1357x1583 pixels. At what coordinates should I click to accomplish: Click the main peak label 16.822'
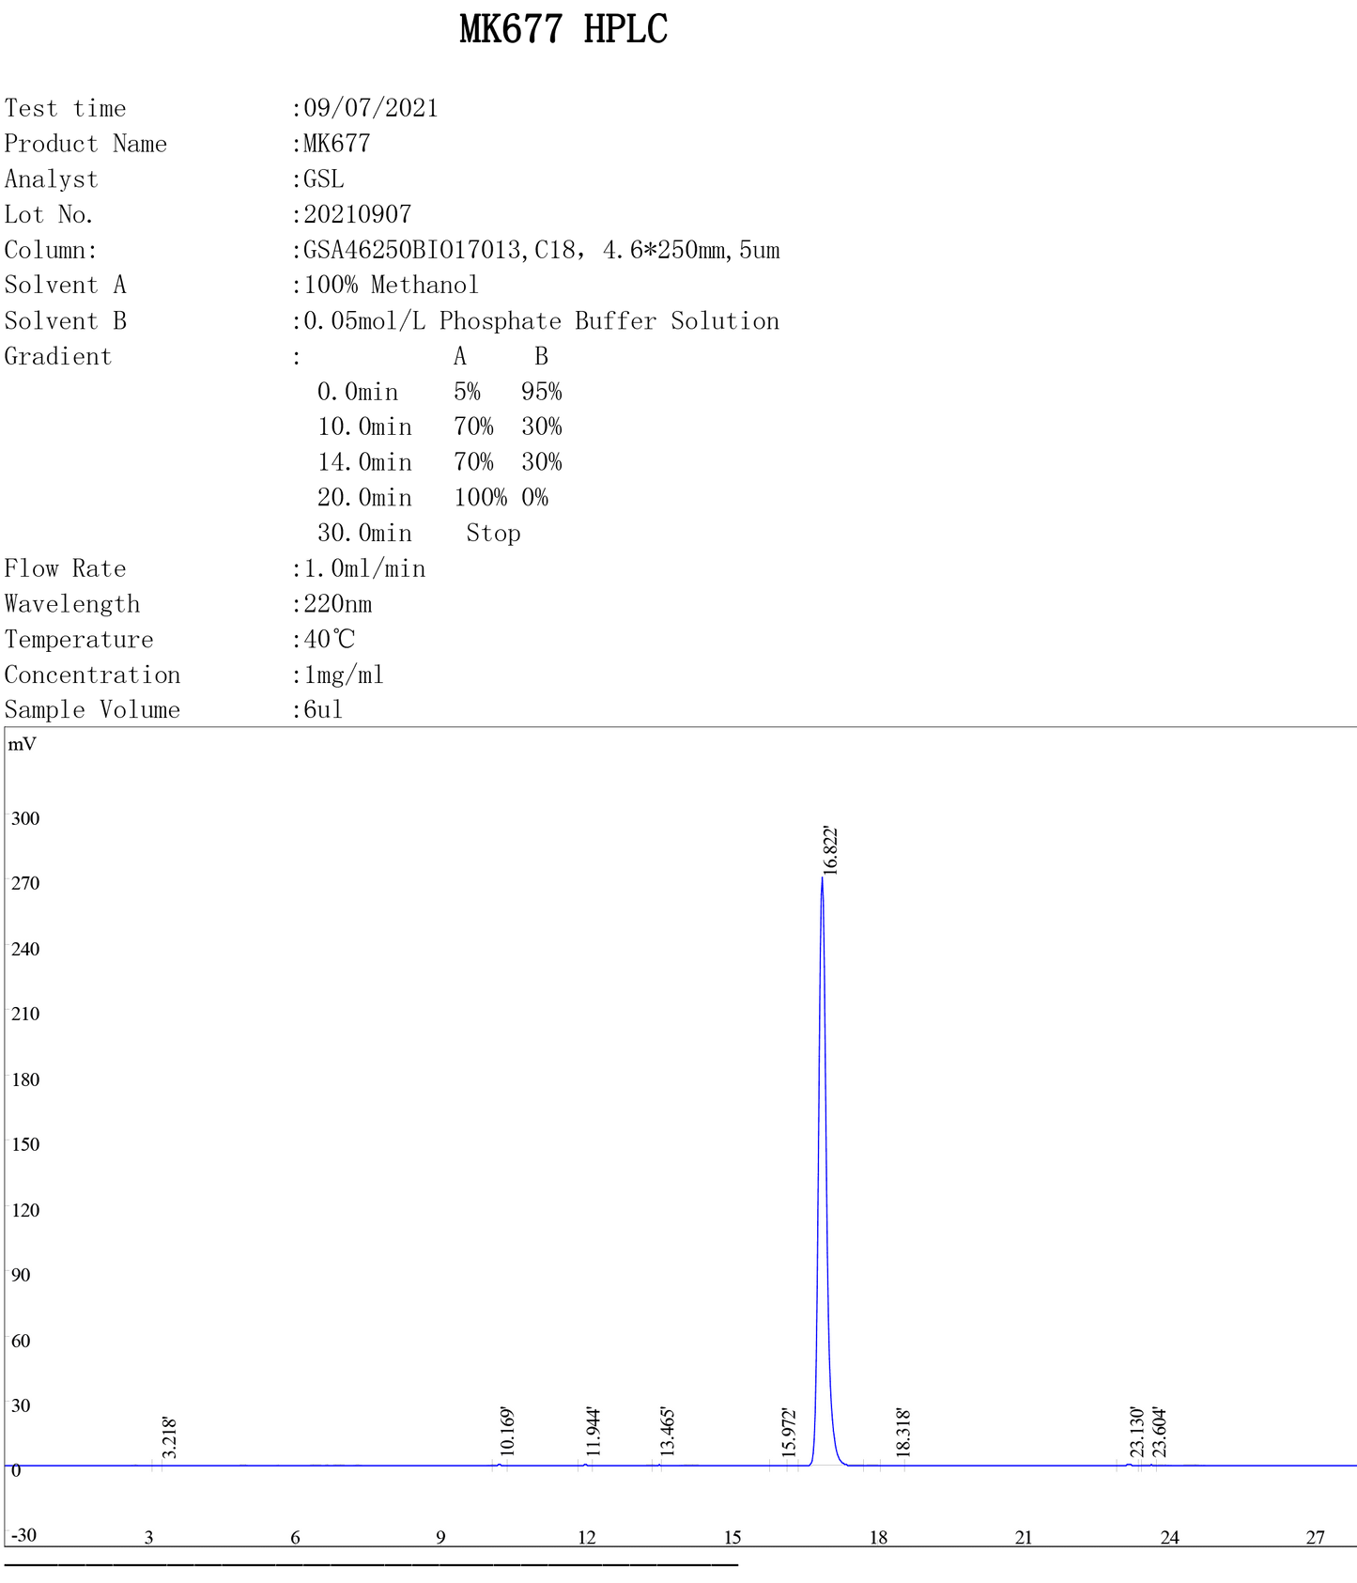coord(829,851)
